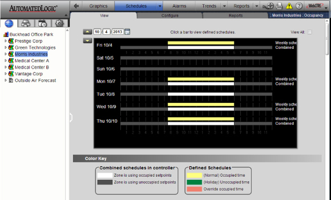
Task: Click the day field showing 4
Action: pyautogui.click(x=106, y=32)
